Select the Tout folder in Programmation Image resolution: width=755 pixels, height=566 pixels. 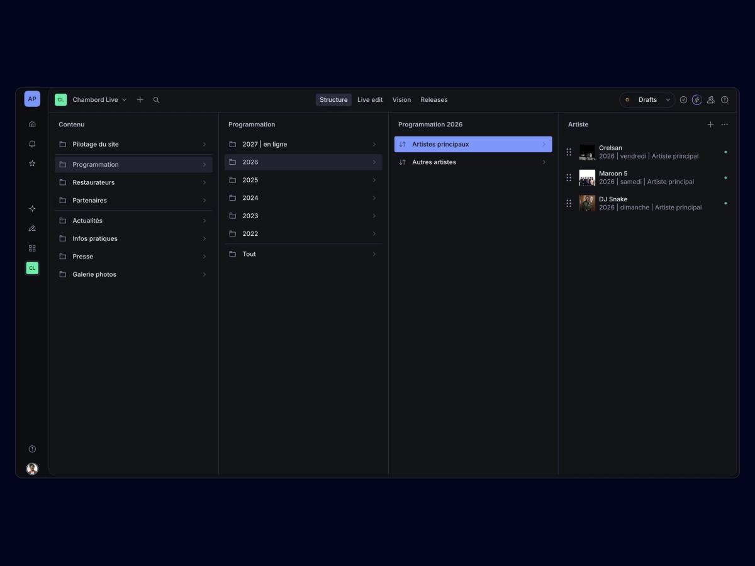pos(303,254)
